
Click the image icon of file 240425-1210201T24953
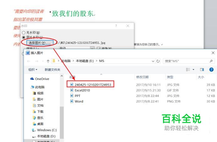72,84
